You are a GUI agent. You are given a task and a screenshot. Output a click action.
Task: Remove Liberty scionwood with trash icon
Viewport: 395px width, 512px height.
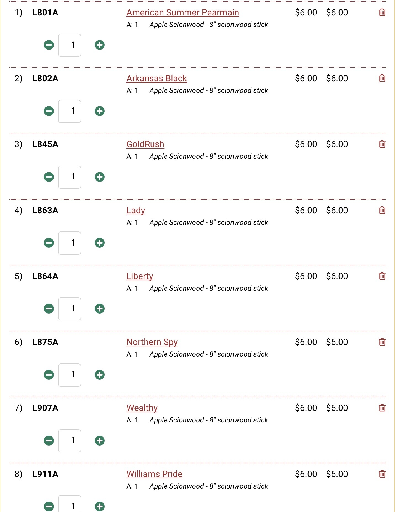click(x=382, y=276)
